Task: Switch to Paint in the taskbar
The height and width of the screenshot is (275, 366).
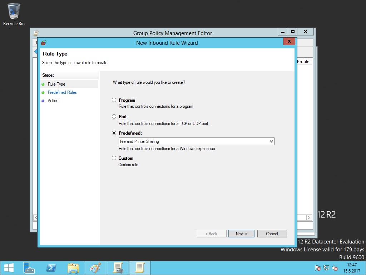Action: [x=95, y=268]
